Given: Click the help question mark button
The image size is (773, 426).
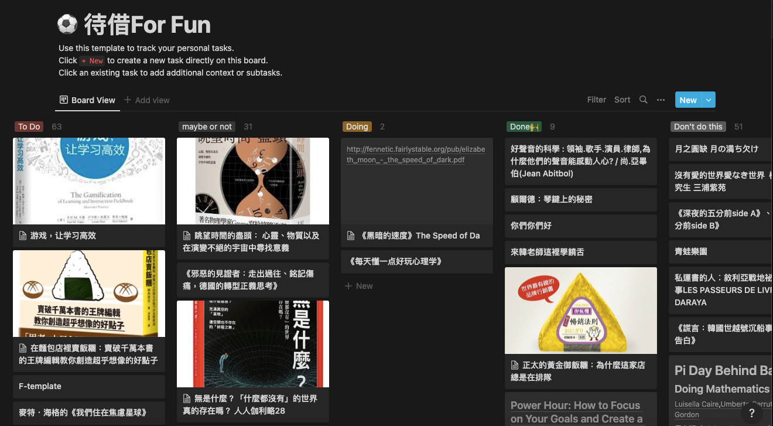Looking at the screenshot, I should (752, 413).
